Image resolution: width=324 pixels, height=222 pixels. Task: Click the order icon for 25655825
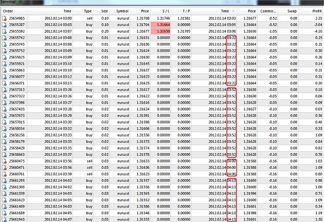[4, 57]
